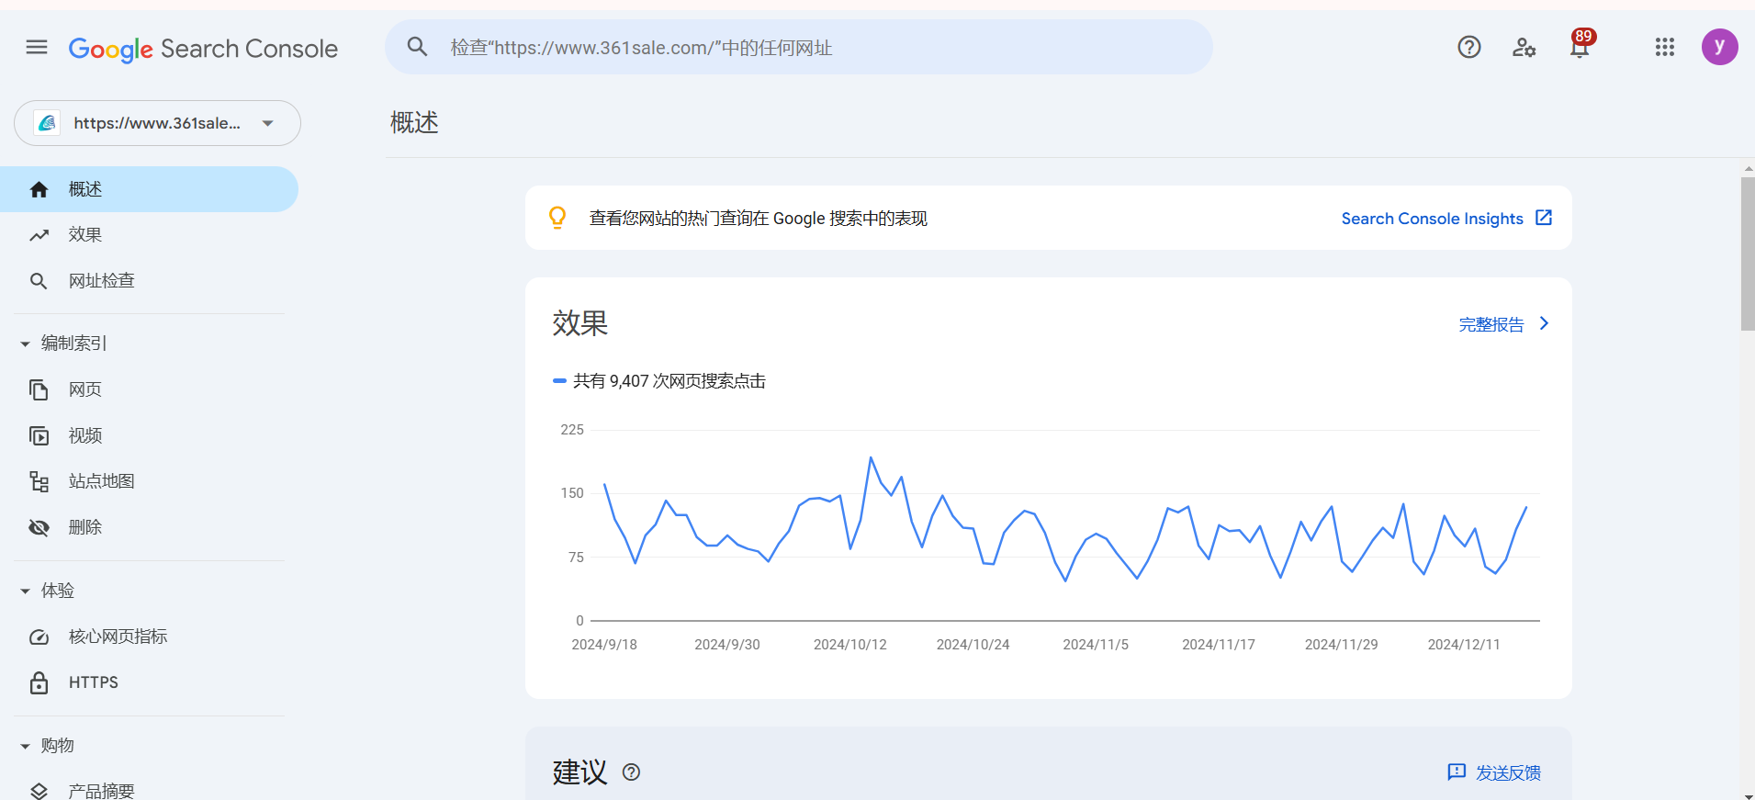Click 发送反馈 link
The width and height of the screenshot is (1755, 800).
pyautogui.click(x=1508, y=773)
